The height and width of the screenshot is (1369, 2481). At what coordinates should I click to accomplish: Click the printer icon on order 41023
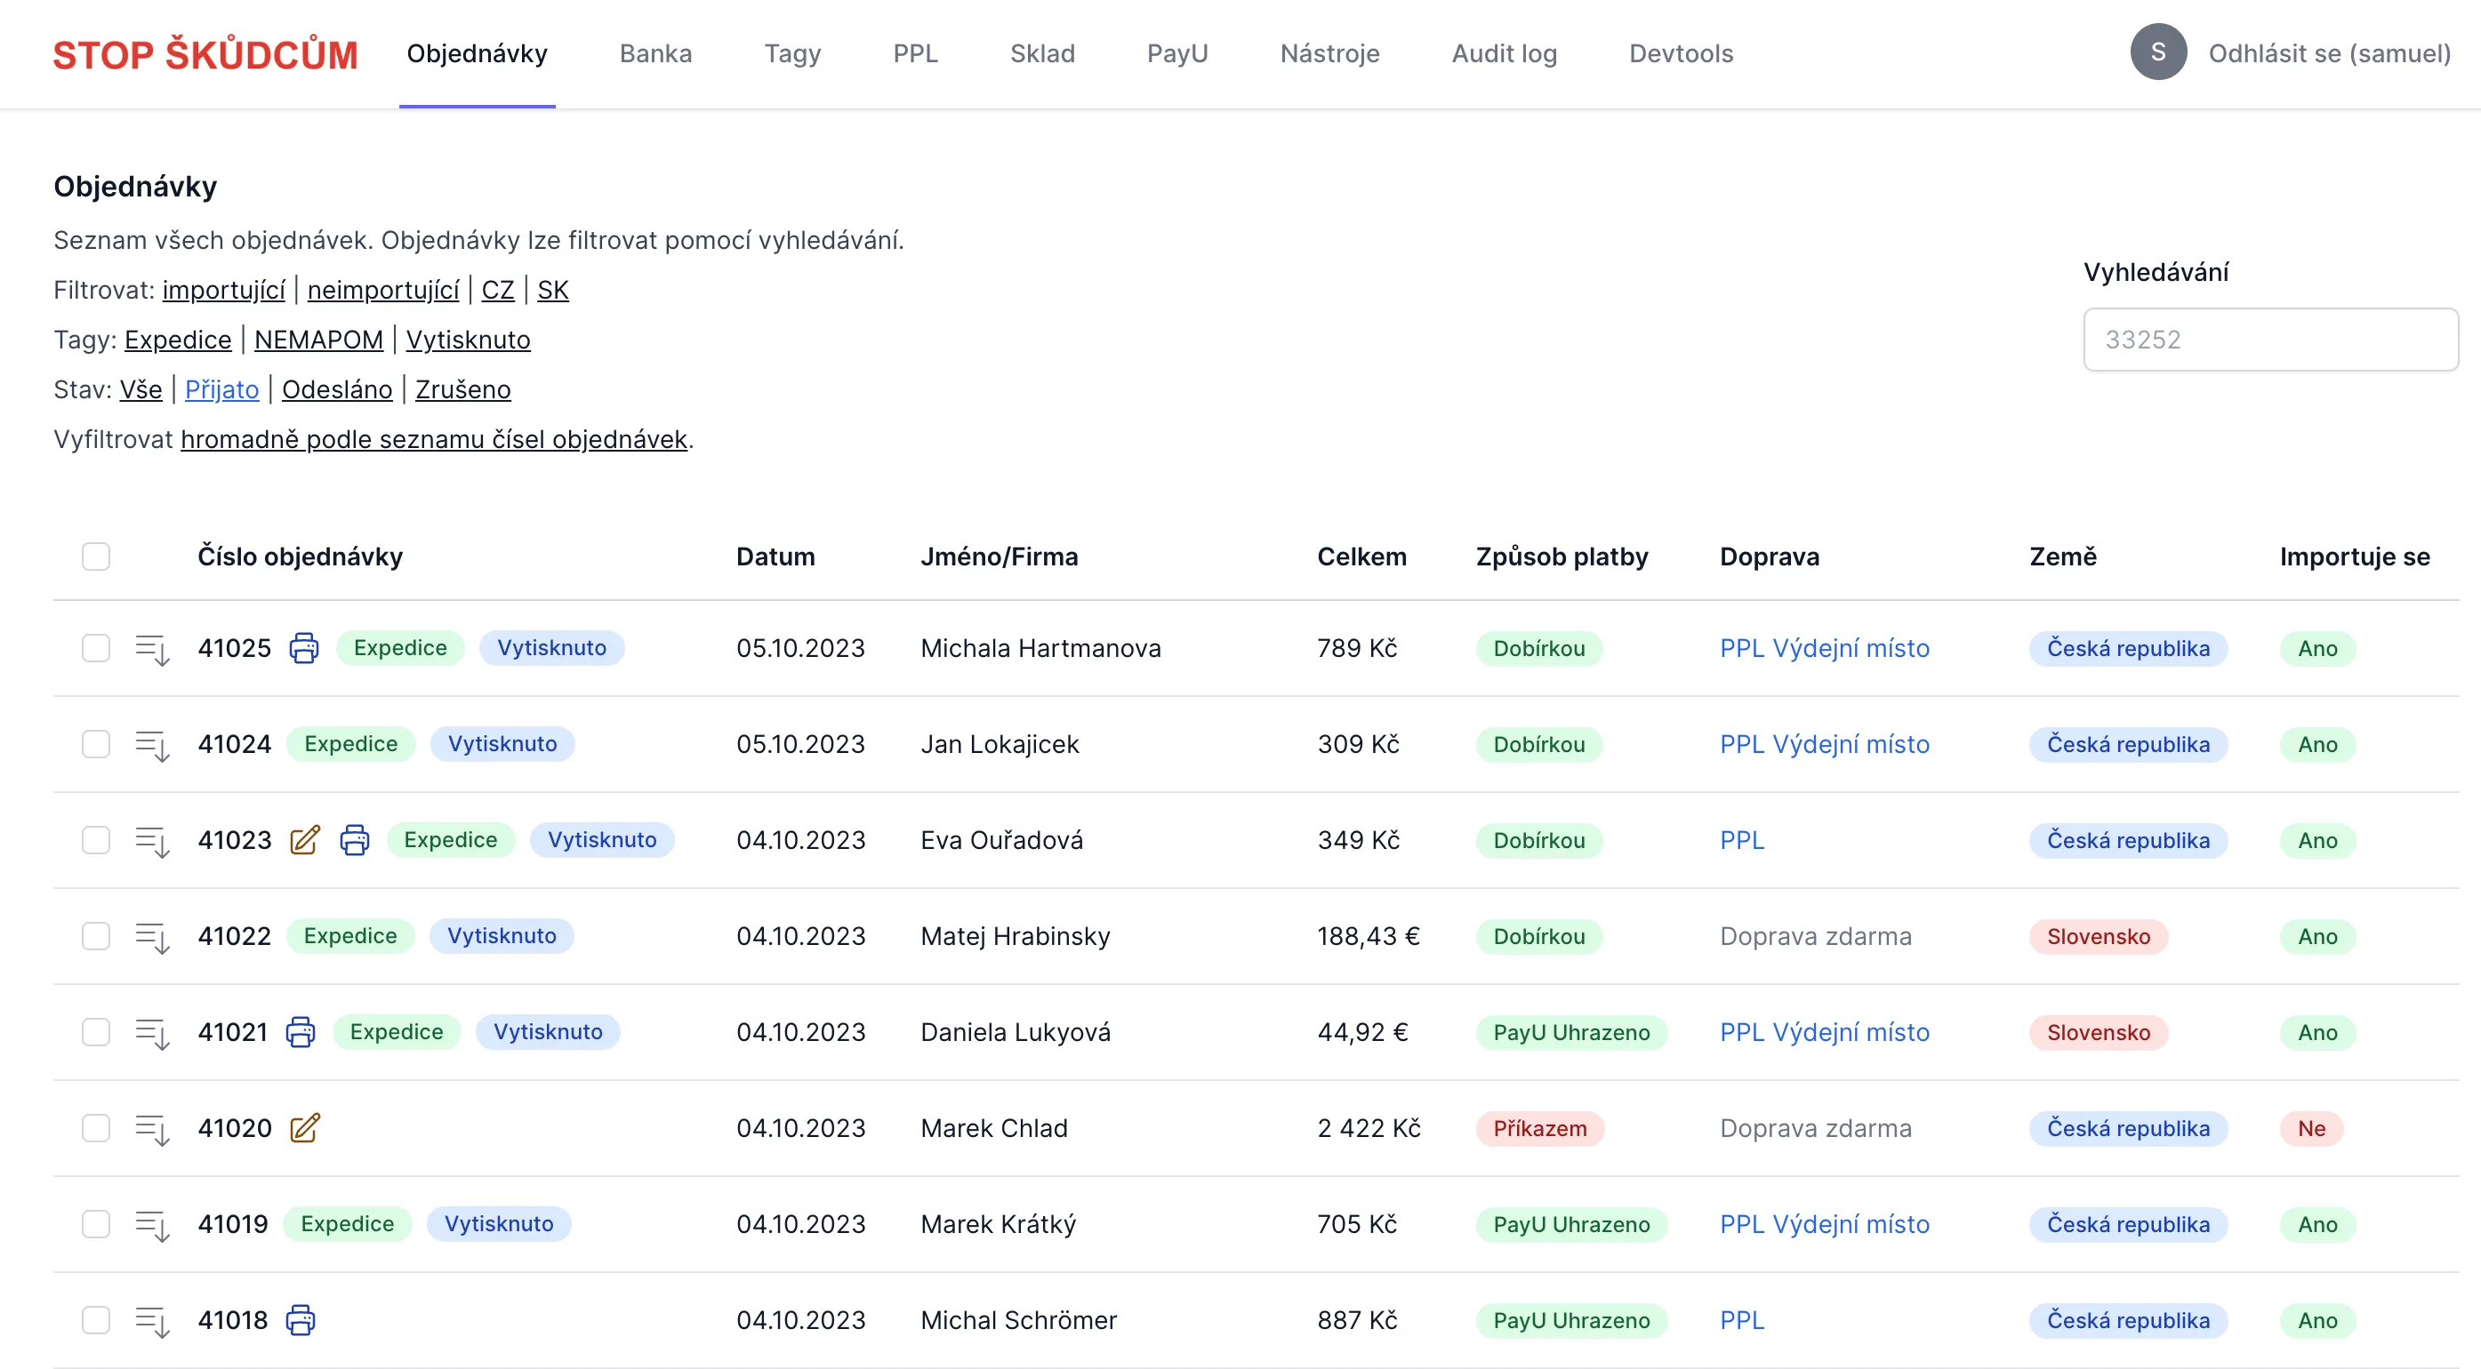(x=355, y=839)
